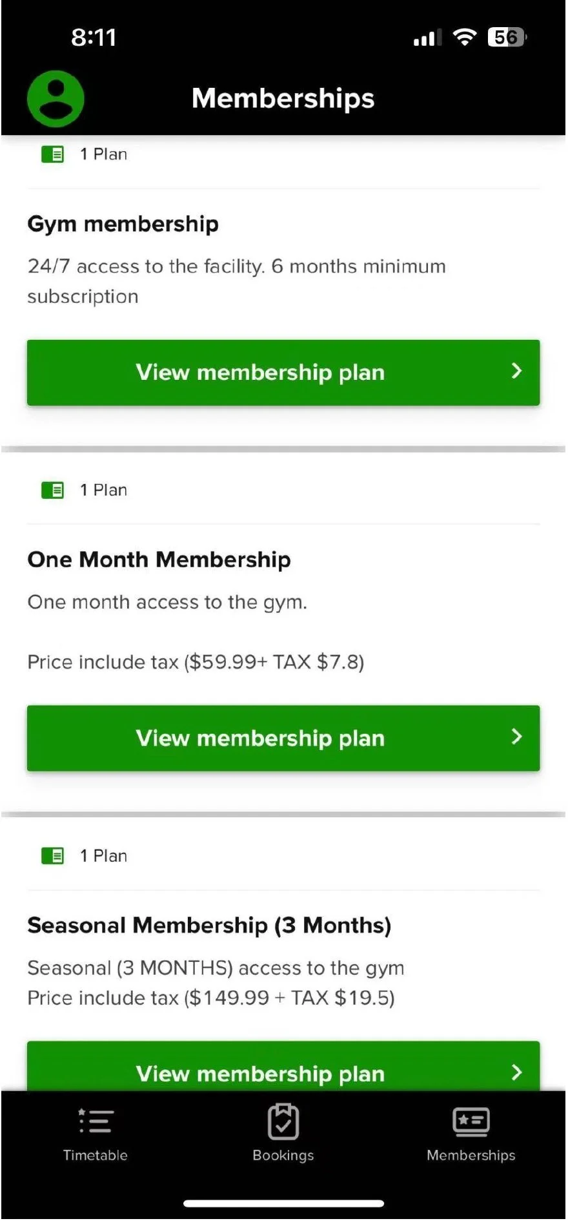Click plan icon above One Month Membership
Viewport: 568px width, 1221px height.
pos(53,490)
